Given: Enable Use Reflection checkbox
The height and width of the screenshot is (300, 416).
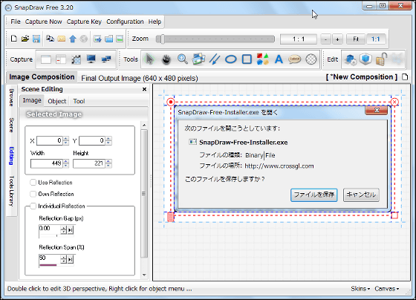Looking at the screenshot, I should [x=33, y=183].
